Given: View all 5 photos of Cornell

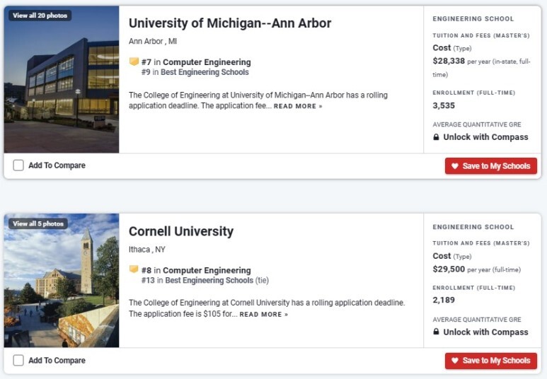Looking at the screenshot, I should (x=38, y=223).
